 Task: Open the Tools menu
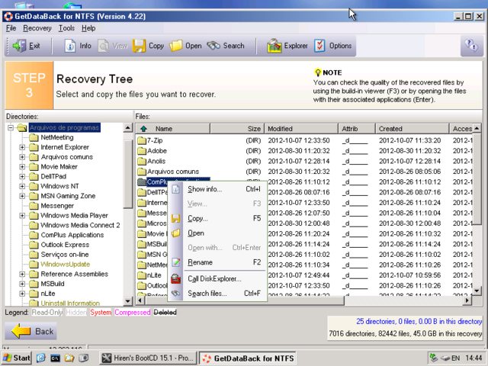click(66, 28)
